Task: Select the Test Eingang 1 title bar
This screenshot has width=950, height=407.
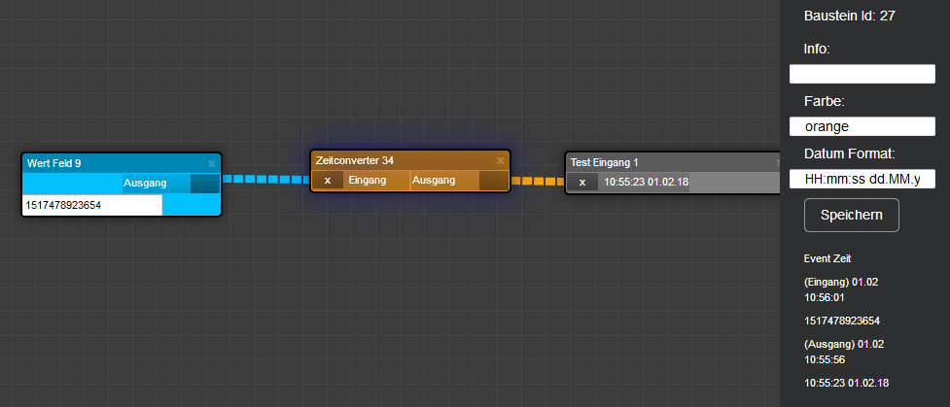Action: point(673,162)
